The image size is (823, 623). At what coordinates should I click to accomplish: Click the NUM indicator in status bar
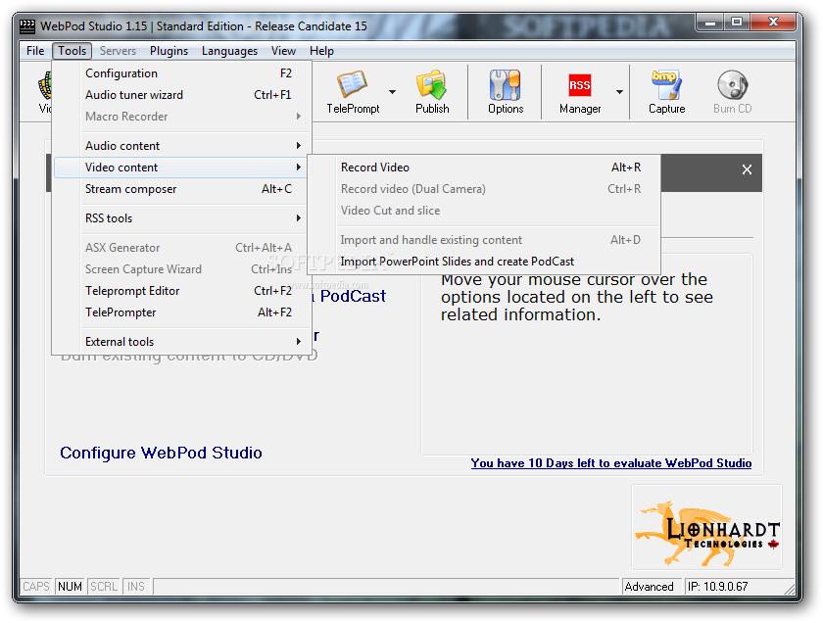pyautogui.click(x=70, y=586)
